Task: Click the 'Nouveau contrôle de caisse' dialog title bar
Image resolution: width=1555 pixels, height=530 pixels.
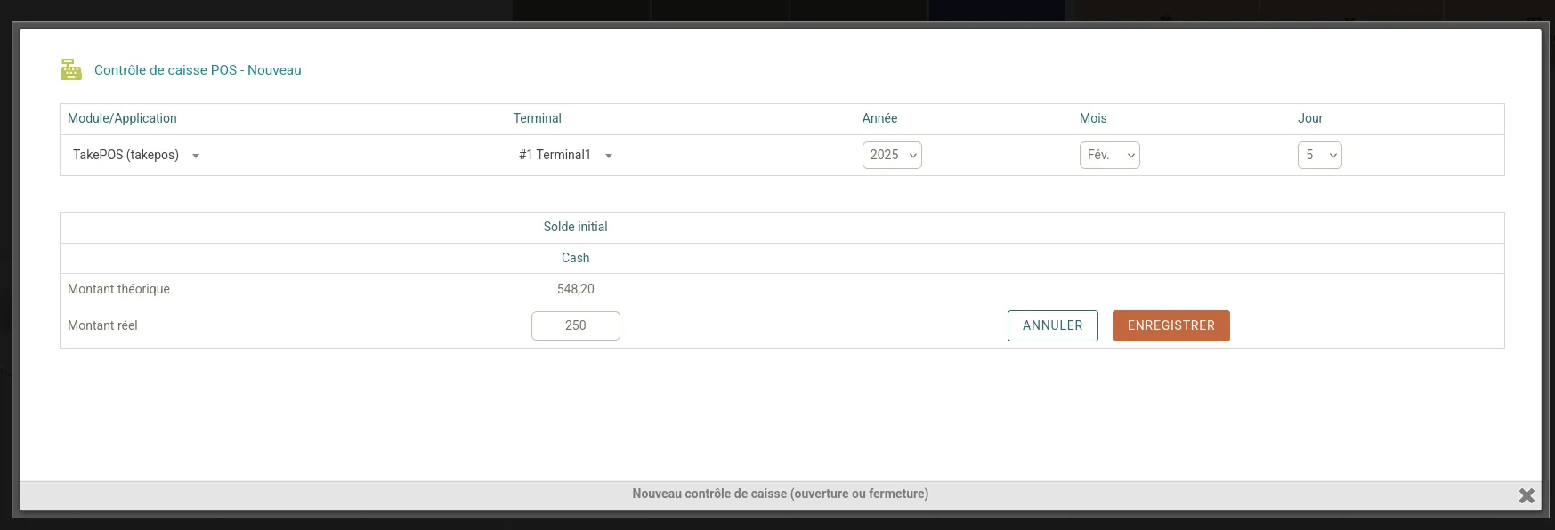Action: pyautogui.click(x=780, y=494)
